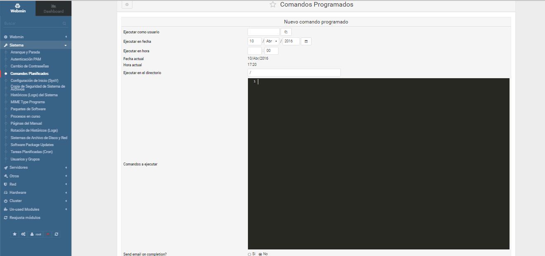Click the module configuration gear button
Viewport: 545px width, 256px height.
point(127,5)
